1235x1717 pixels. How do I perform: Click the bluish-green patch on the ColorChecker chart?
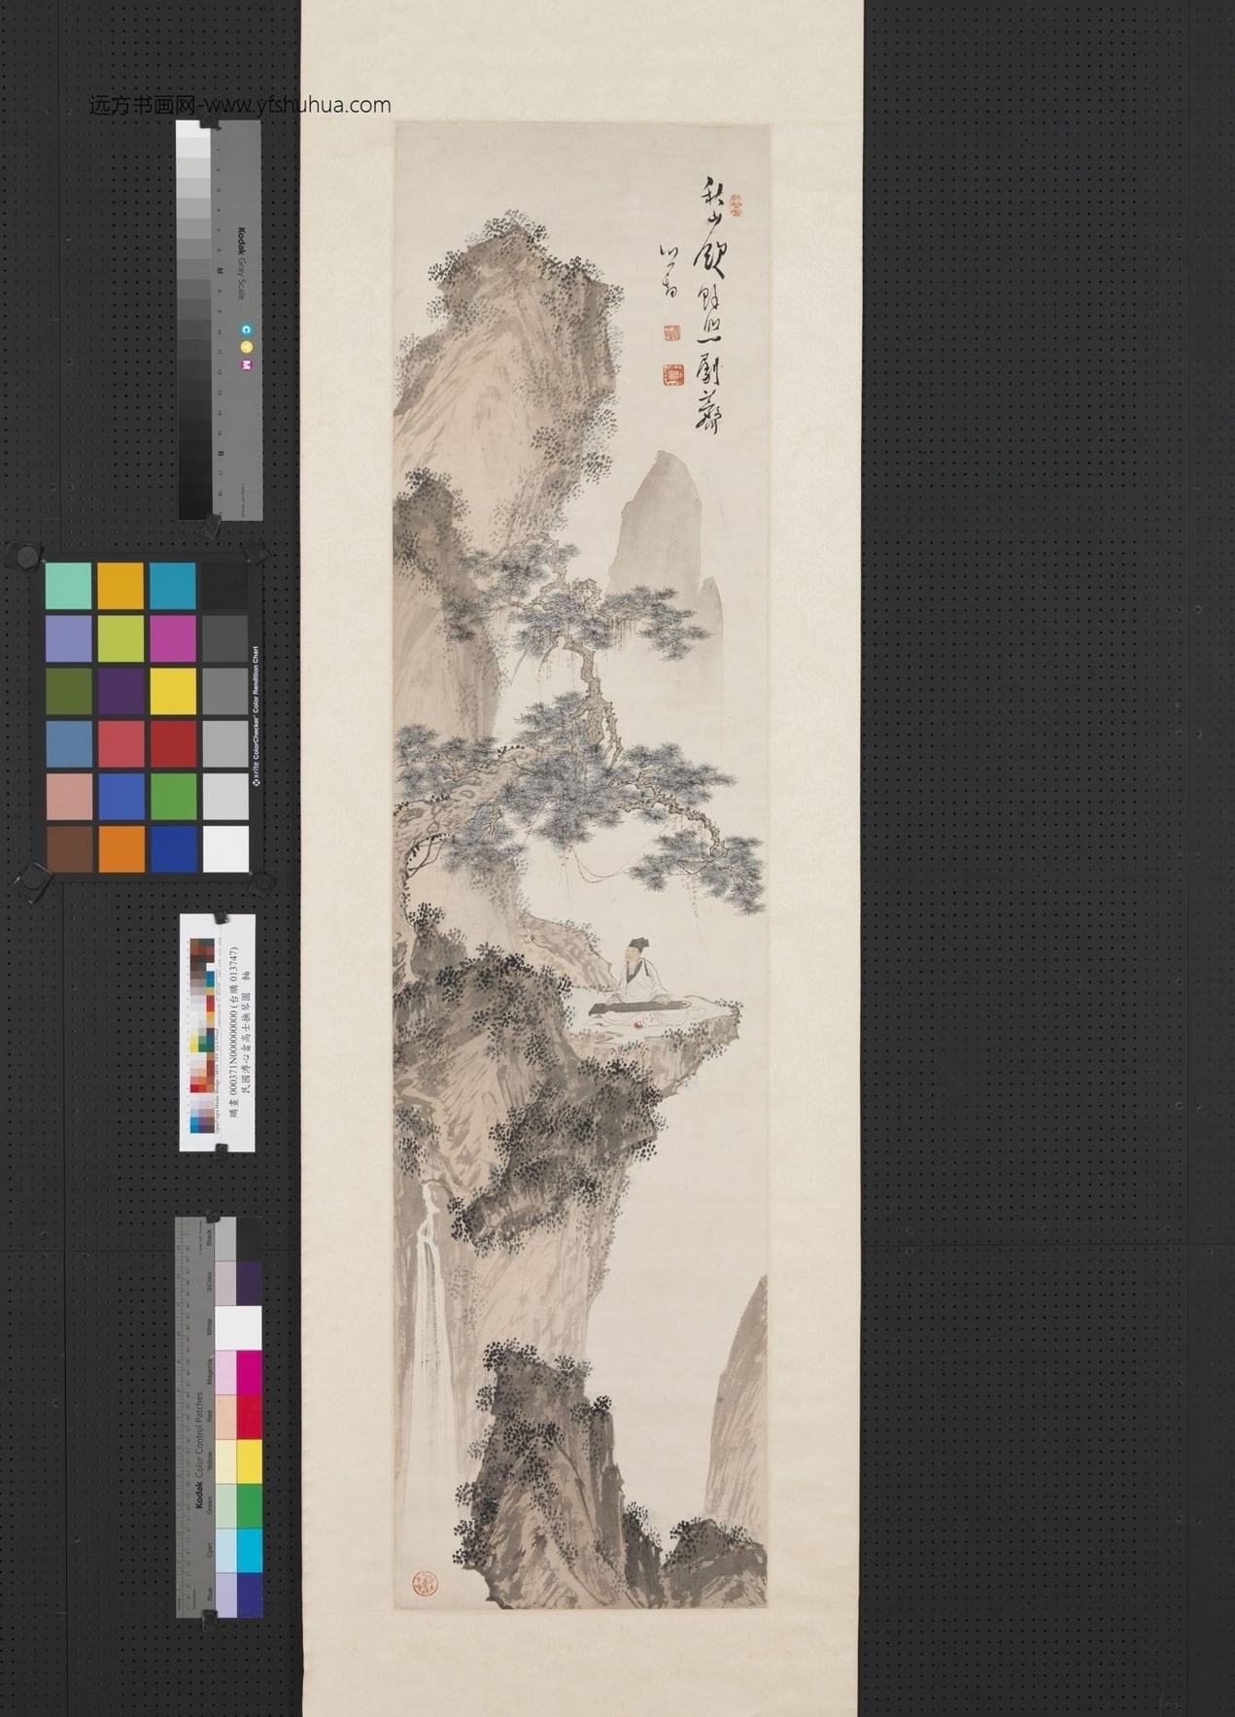pyautogui.click(x=68, y=587)
